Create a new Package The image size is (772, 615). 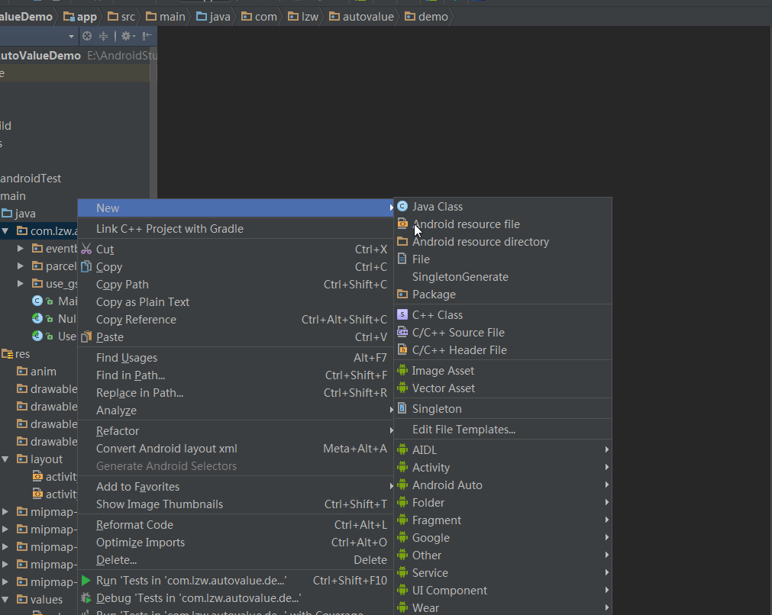[502, 295]
